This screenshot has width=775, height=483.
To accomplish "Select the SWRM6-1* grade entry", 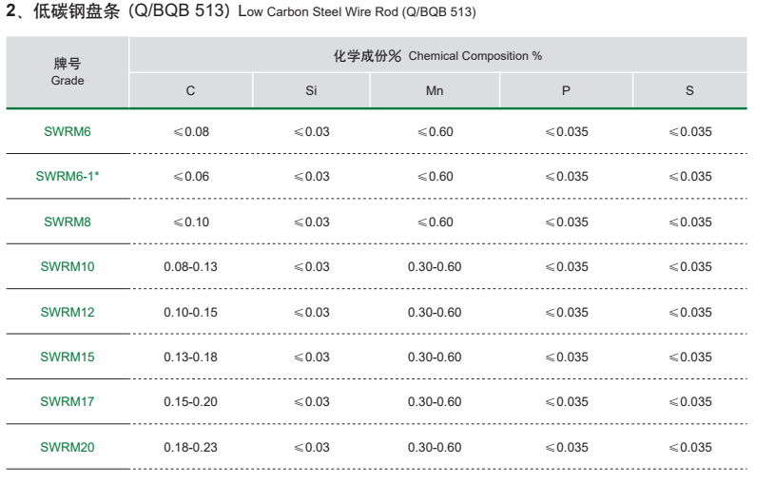I will point(68,176).
